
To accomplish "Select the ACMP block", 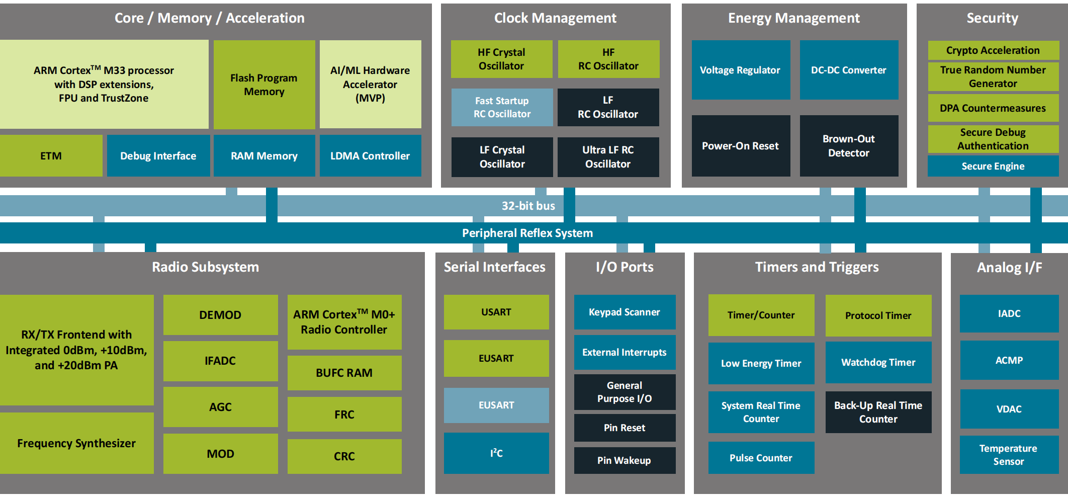I will click(1009, 360).
